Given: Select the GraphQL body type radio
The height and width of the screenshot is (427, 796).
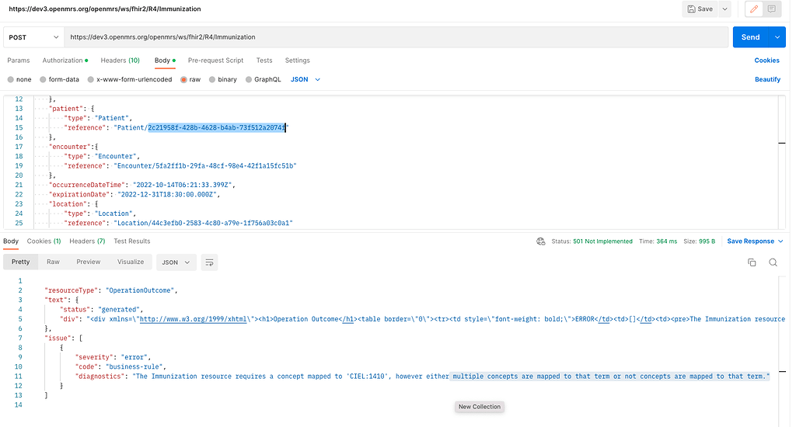Looking at the screenshot, I should (249, 79).
